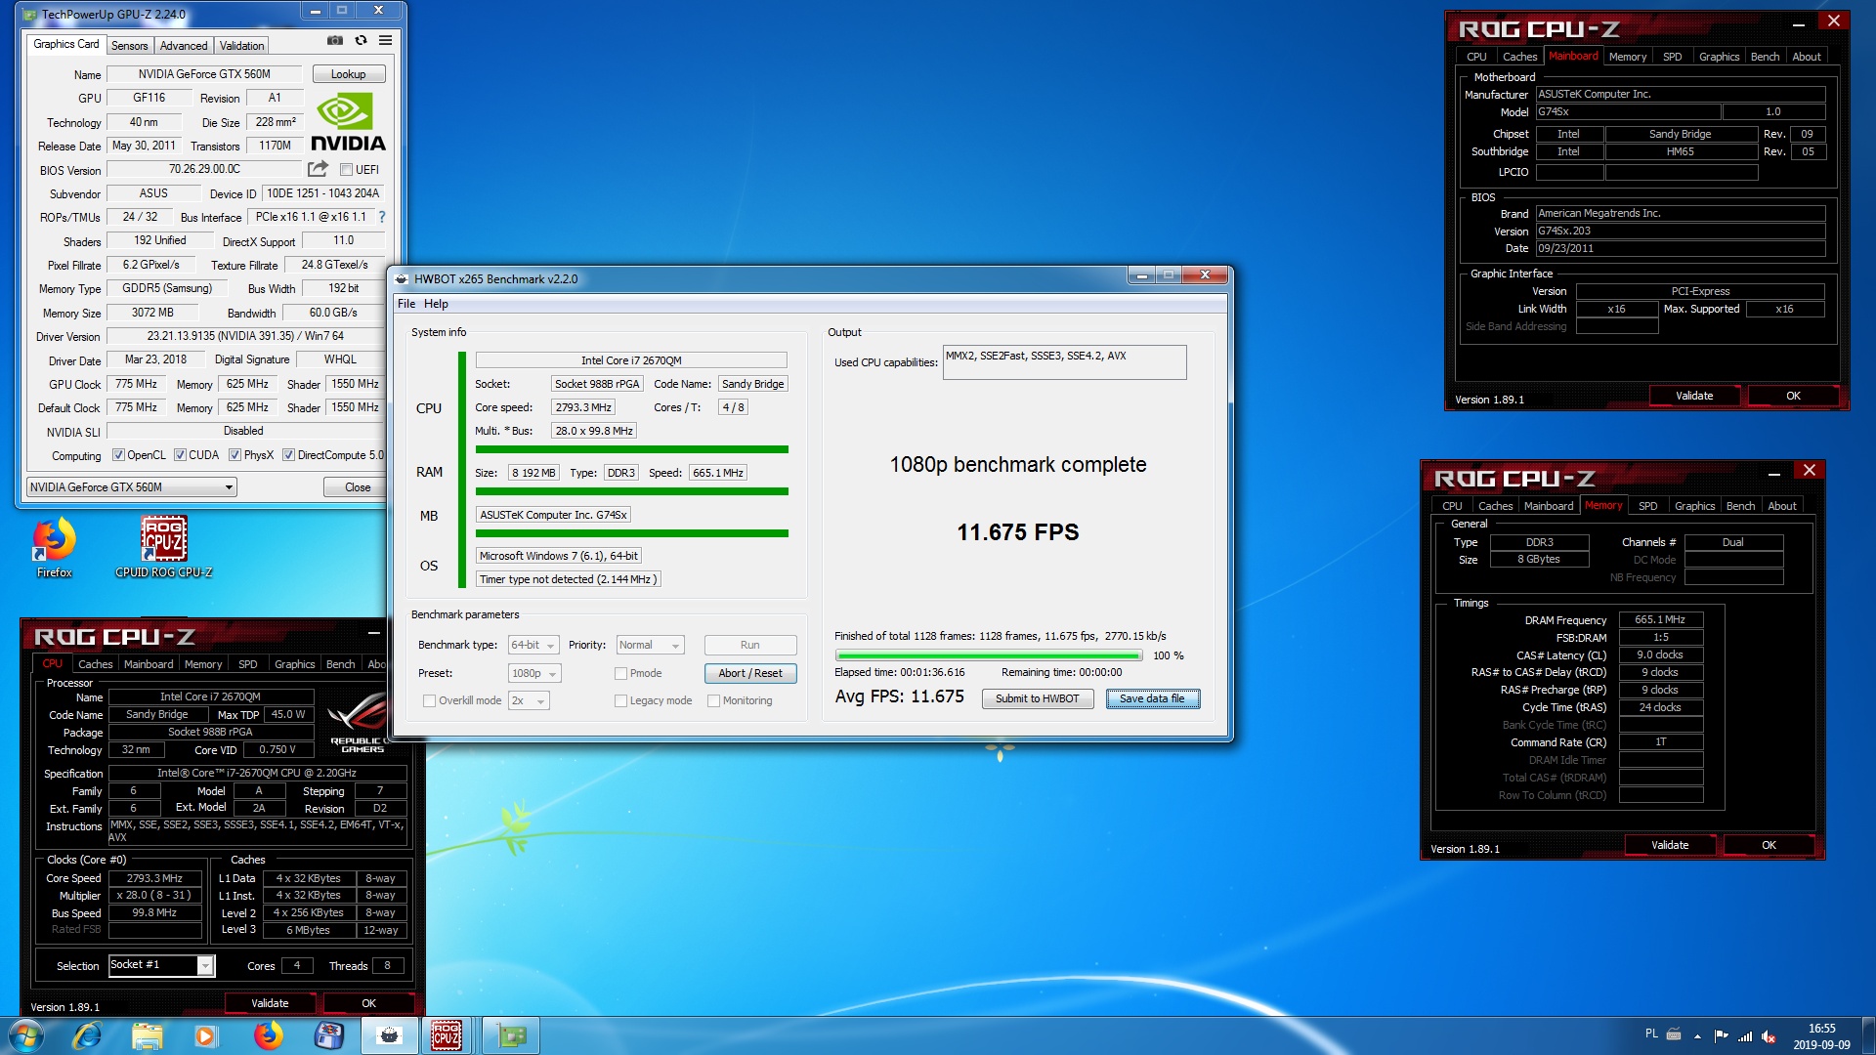Open the Action Center flag icon
This screenshot has width=1876, height=1055.
pyautogui.click(x=1721, y=1035)
